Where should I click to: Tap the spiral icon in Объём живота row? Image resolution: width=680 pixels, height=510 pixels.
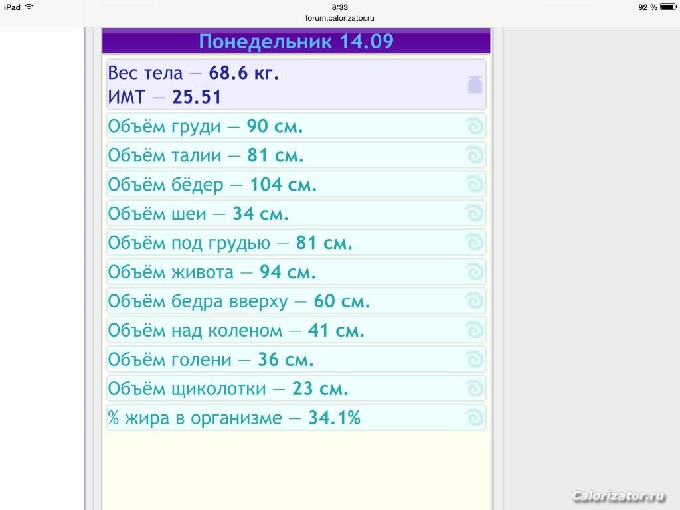point(474,272)
